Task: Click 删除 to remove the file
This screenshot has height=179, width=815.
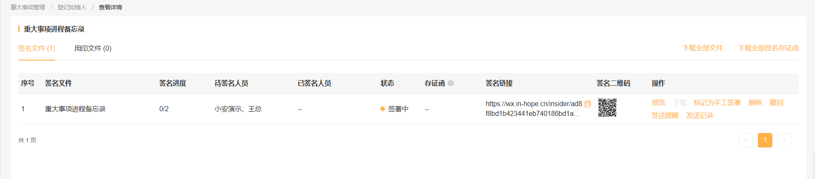Action: [755, 103]
